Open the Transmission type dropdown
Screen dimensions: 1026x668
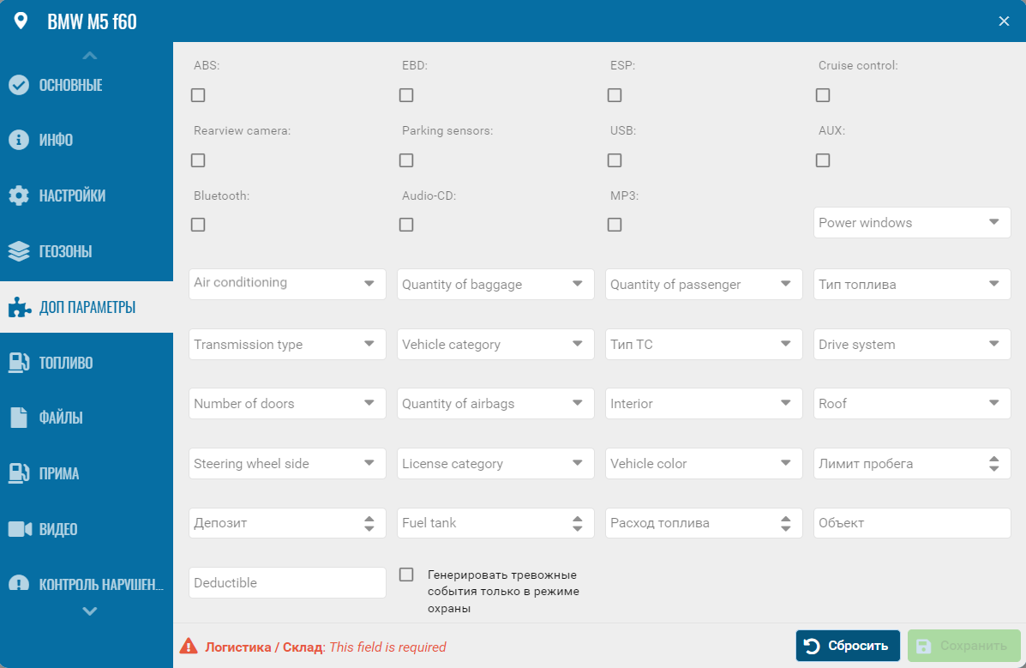coord(287,345)
